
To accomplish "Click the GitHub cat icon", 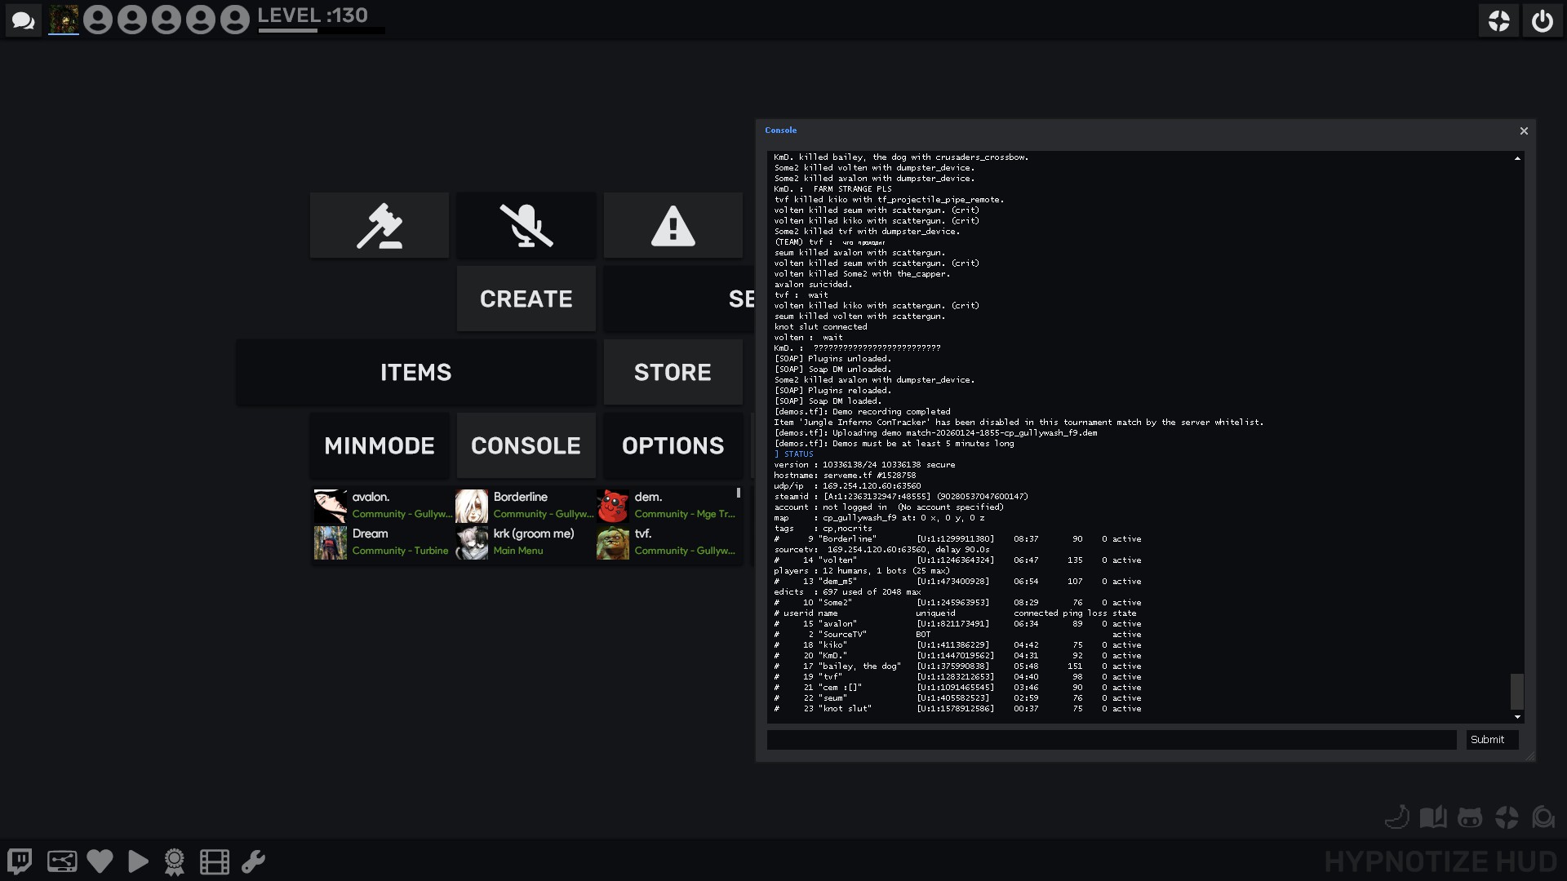I will point(1469,817).
